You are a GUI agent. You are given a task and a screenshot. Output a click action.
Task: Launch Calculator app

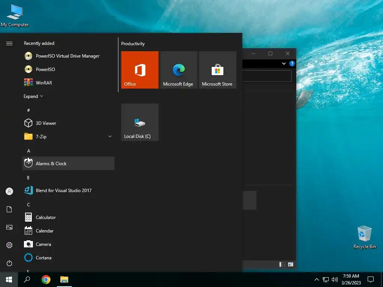pyautogui.click(x=68, y=217)
